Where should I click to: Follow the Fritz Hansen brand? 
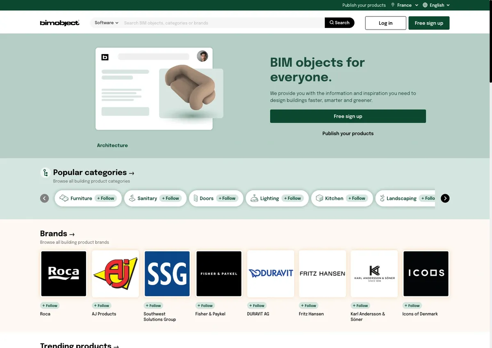(308, 305)
